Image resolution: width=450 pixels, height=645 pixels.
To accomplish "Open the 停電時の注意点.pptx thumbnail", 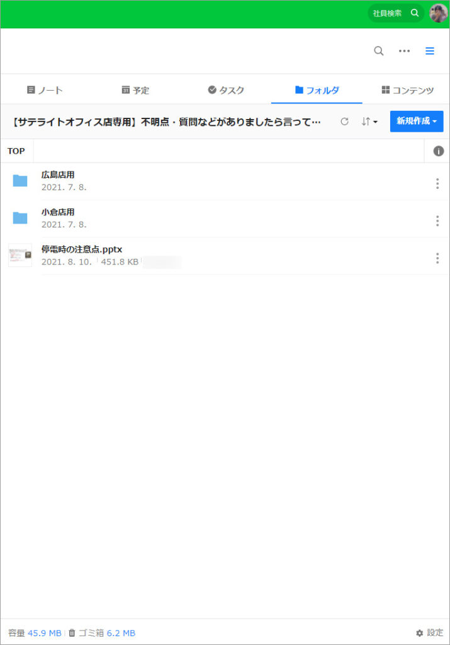I will 20,255.
